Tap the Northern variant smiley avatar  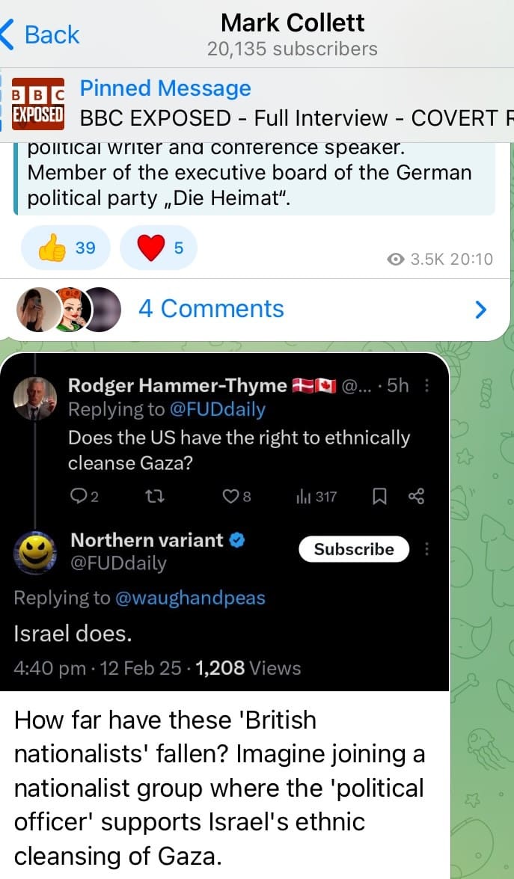pyautogui.click(x=35, y=551)
